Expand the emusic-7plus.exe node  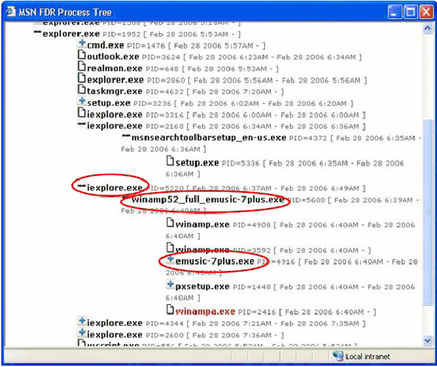pos(171,260)
